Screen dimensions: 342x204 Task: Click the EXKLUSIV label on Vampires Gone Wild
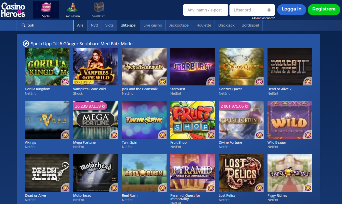pyautogui.click(x=83, y=82)
